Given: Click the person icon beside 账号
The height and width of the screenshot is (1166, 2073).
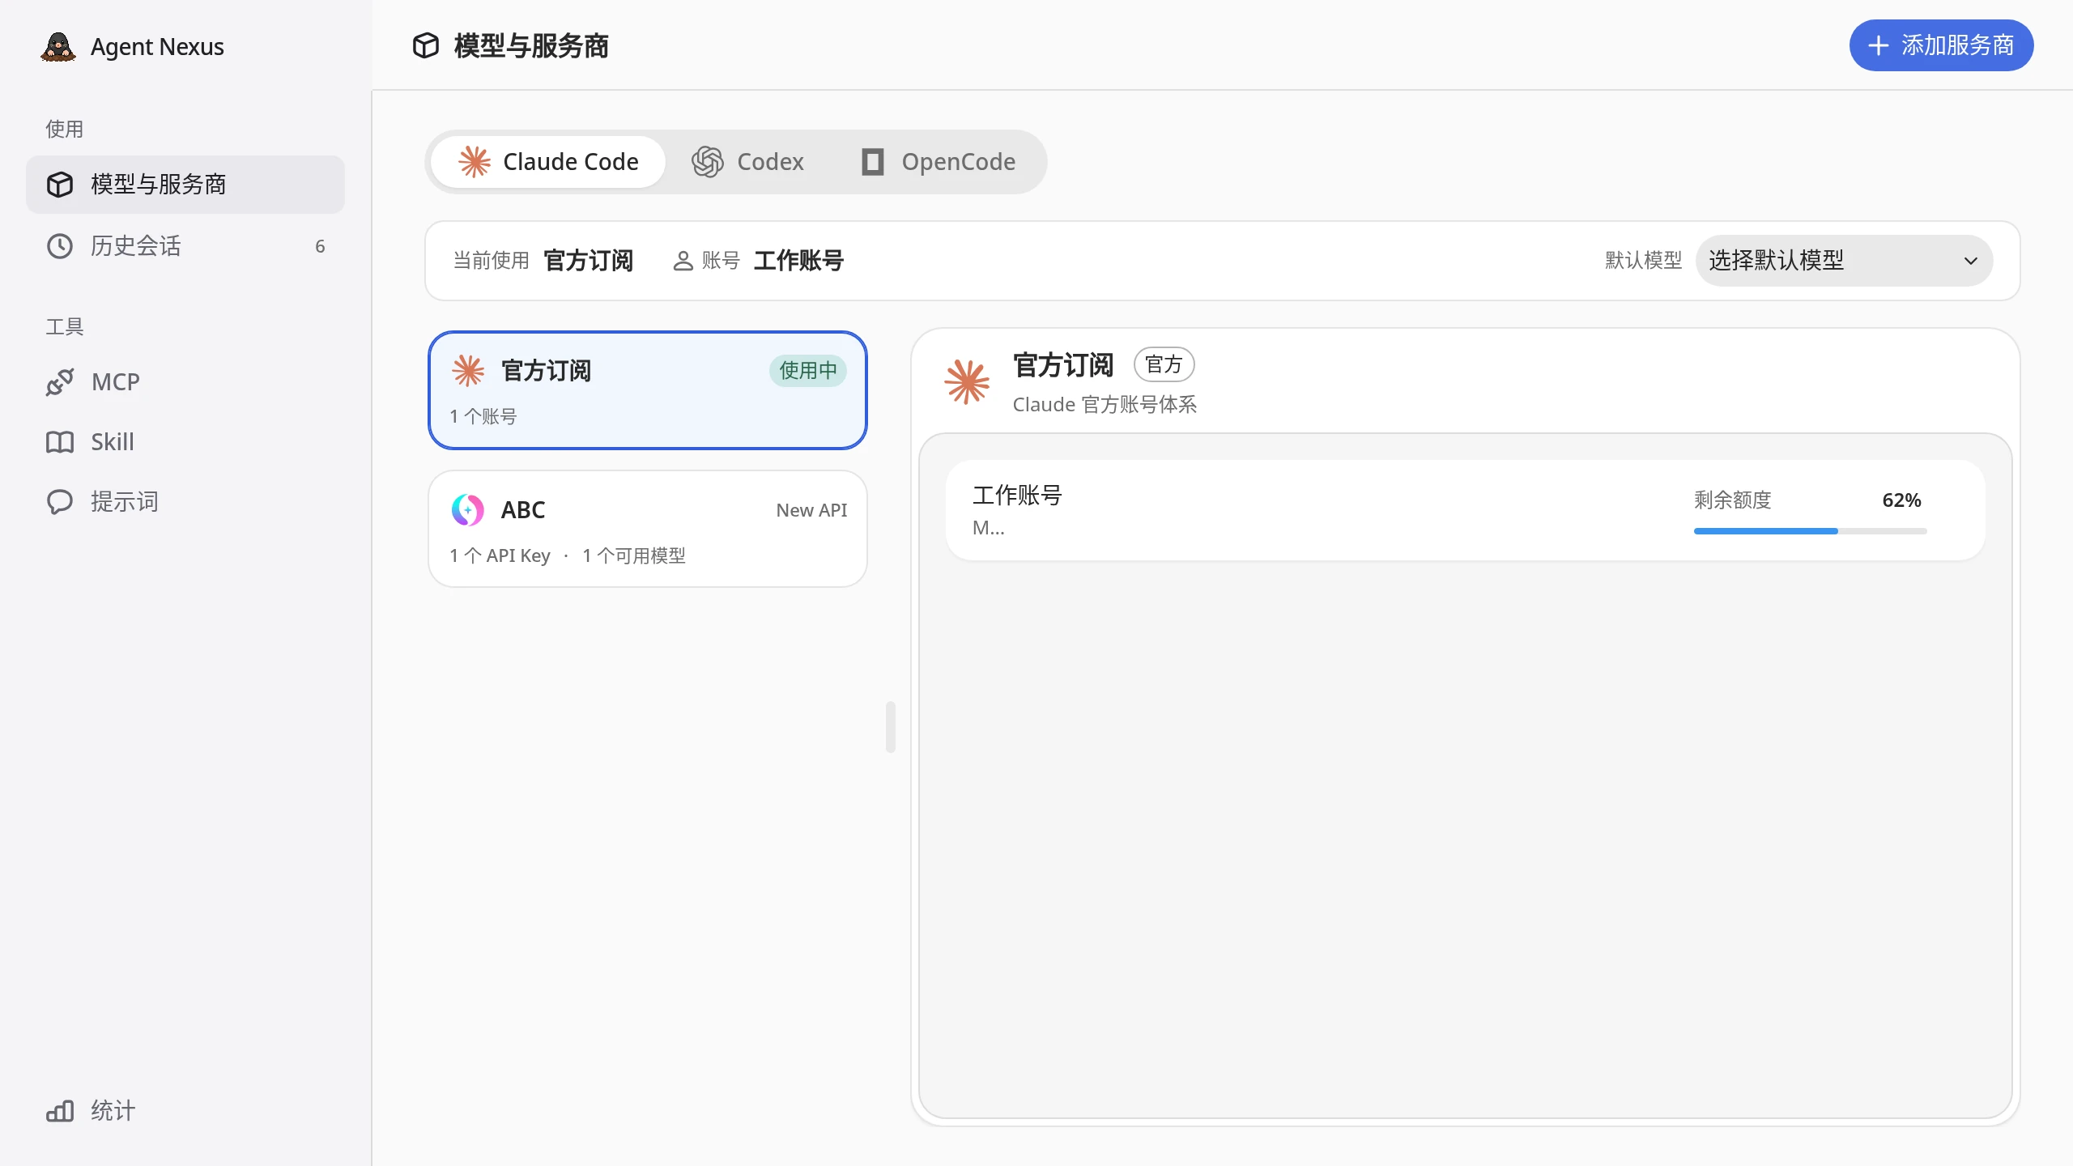Looking at the screenshot, I should pos(683,261).
